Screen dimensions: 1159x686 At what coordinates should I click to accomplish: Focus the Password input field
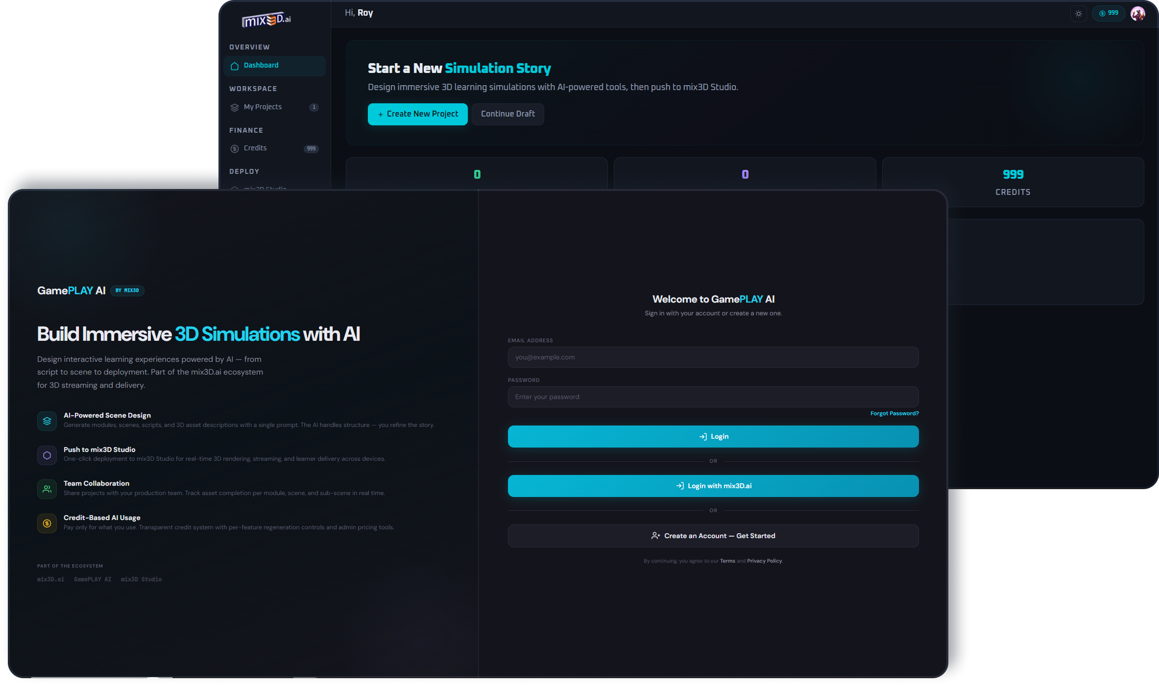713,397
